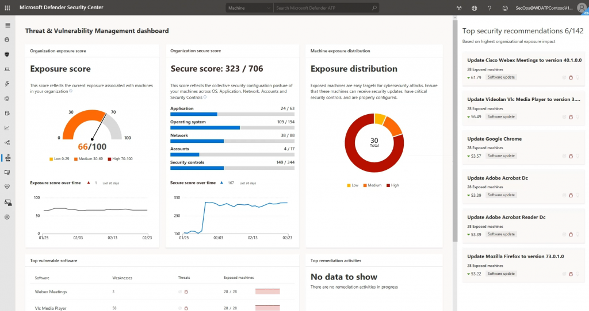
Task: Click the Threats column header
Action: tap(183, 278)
